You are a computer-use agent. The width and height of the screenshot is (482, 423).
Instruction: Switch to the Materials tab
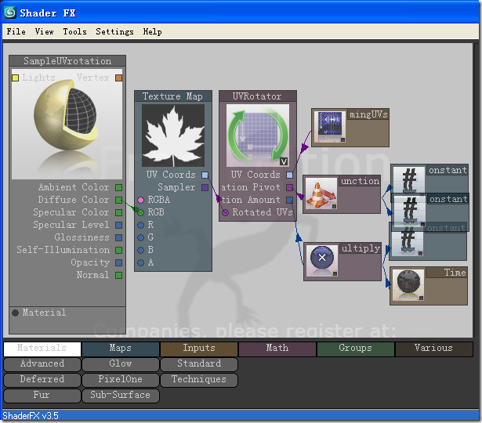coord(42,349)
